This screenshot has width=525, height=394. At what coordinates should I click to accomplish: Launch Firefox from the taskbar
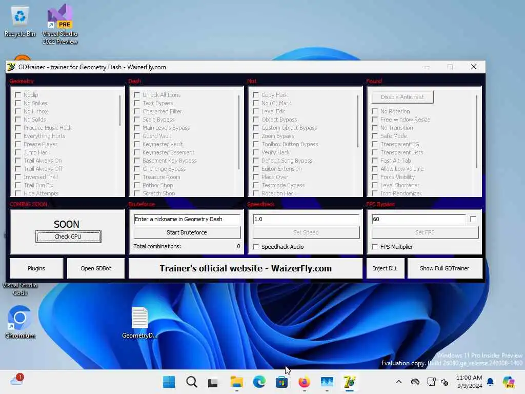point(304,382)
